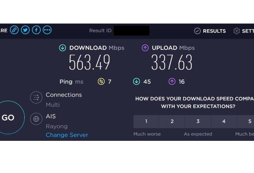This screenshot has height=173, width=254.
Task: Click the download arrow icon beside DOWNLOAD
Action: [63, 48]
